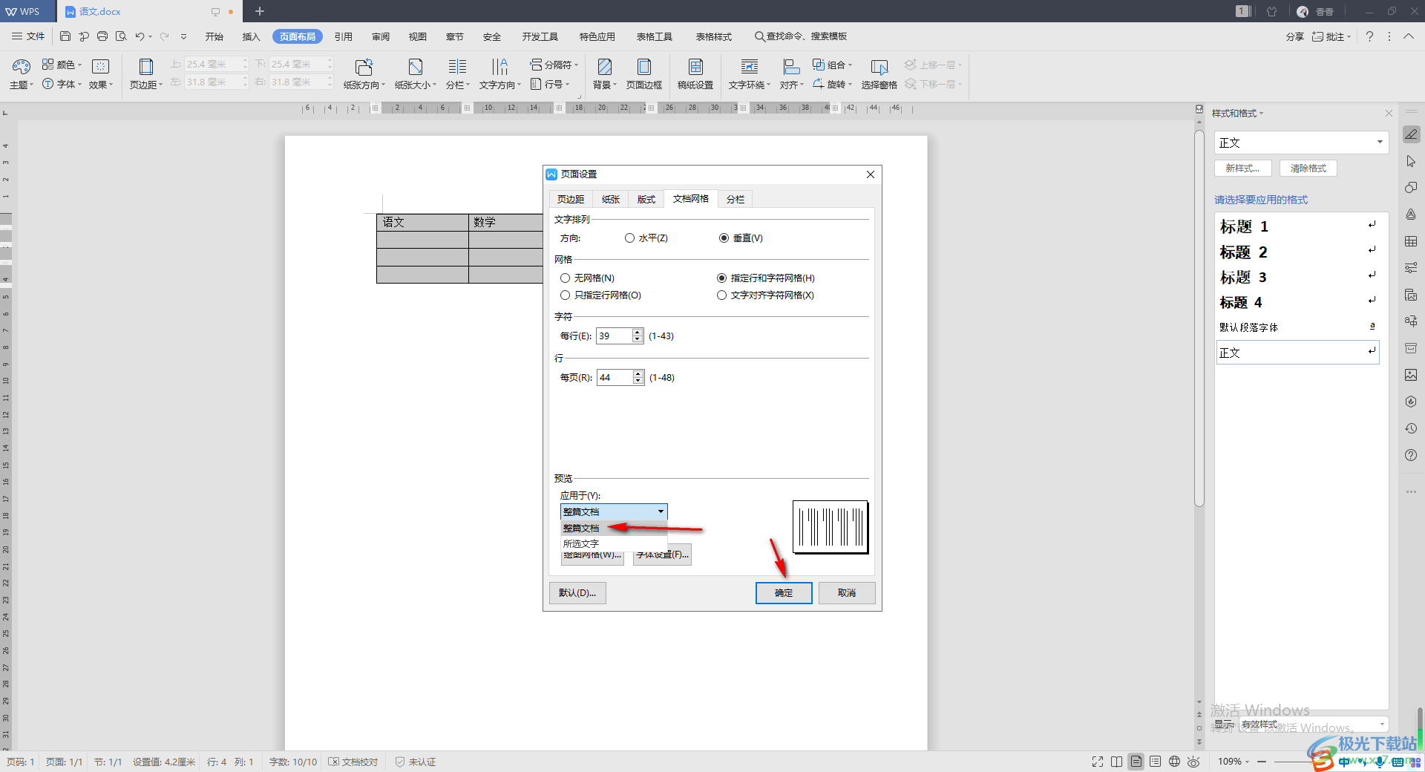Click the Page Margins (页边距) icon
This screenshot has height=772, width=1425.
pos(145,74)
